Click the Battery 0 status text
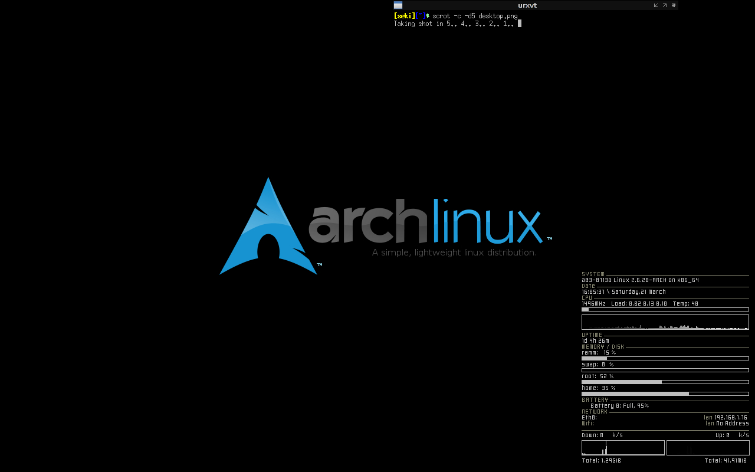Viewport: 755px width, 472px height. pos(619,406)
